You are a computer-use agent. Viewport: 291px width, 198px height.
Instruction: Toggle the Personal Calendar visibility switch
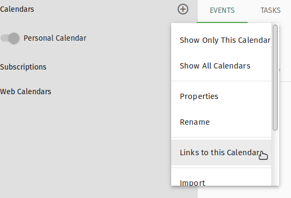[10, 39]
